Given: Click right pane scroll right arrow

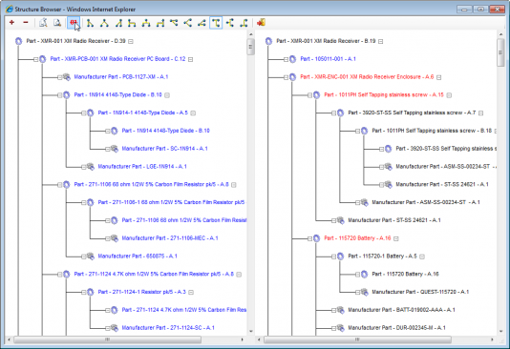Looking at the screenshot, I should tap(492, 339).
